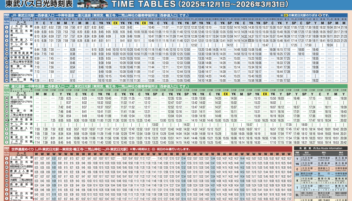Click the Y route code in Route Information
The width and height of the screenshot is (352, 201).
tap(297, 159)
